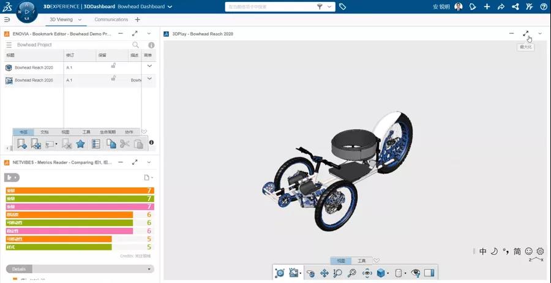Select the 文档 tab in bookmark toolbar
551x283 pixels.
coord(45,132)
